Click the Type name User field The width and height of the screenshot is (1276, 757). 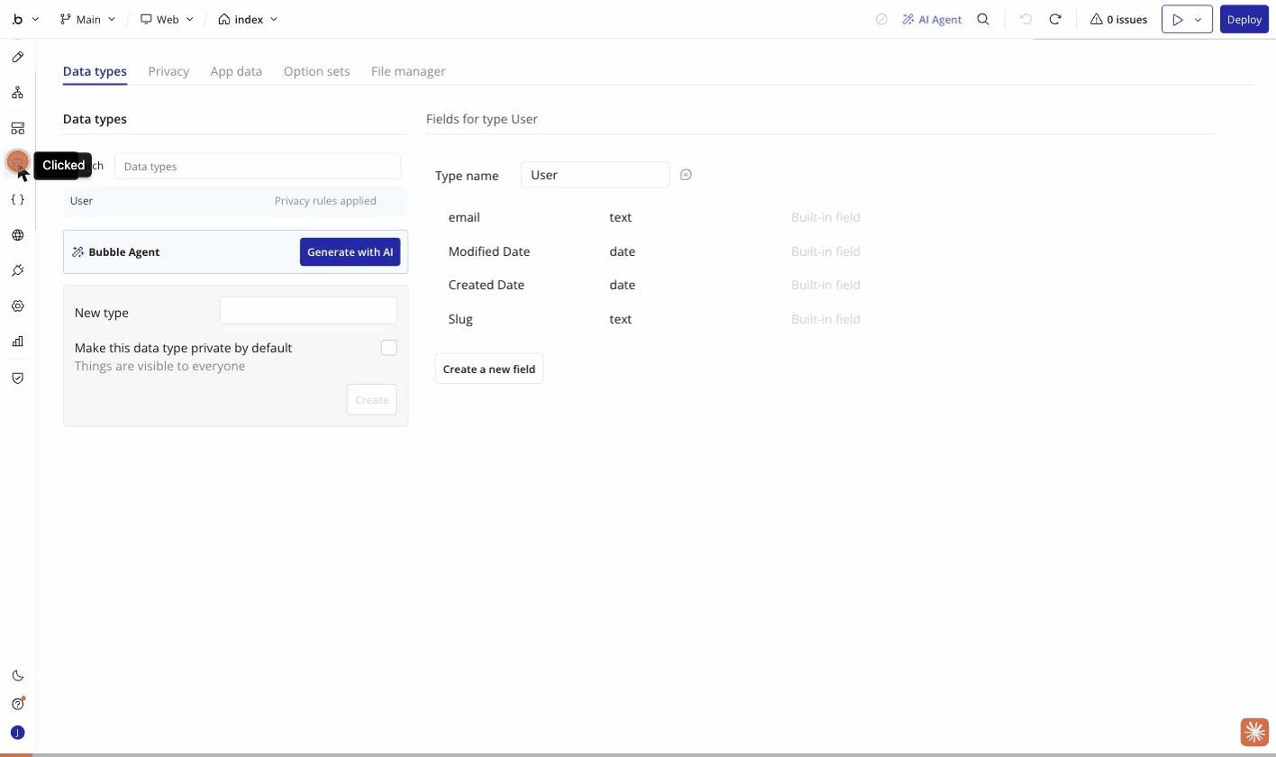point(595,175)
